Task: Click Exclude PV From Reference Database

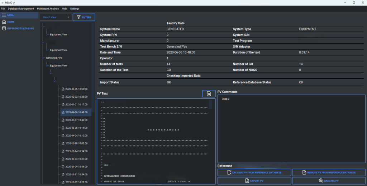Action: coord(254,172)
